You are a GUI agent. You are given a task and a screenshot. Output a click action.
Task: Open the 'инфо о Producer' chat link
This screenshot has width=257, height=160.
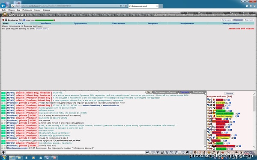pos(111,106)
